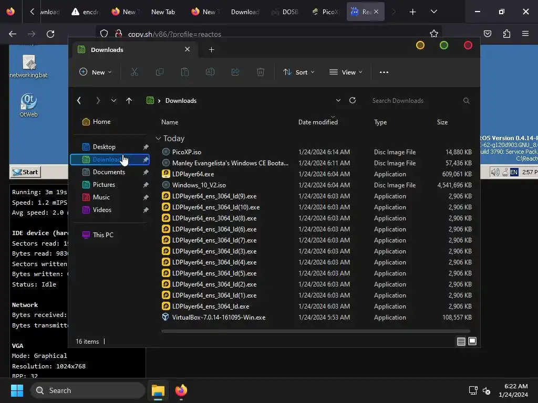Image resolution: width=538 pixels, height=403 pixels.
Task: Click the Paste icon in Explorer toolbar
Action: click(x=185, y=72)
